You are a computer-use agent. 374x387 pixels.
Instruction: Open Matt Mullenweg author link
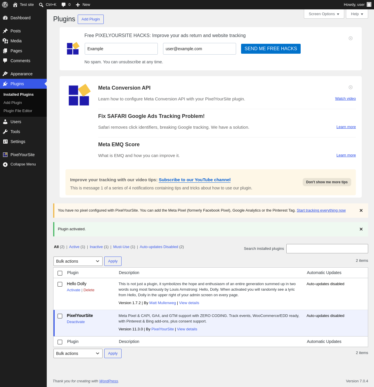[x=162, y=303]
